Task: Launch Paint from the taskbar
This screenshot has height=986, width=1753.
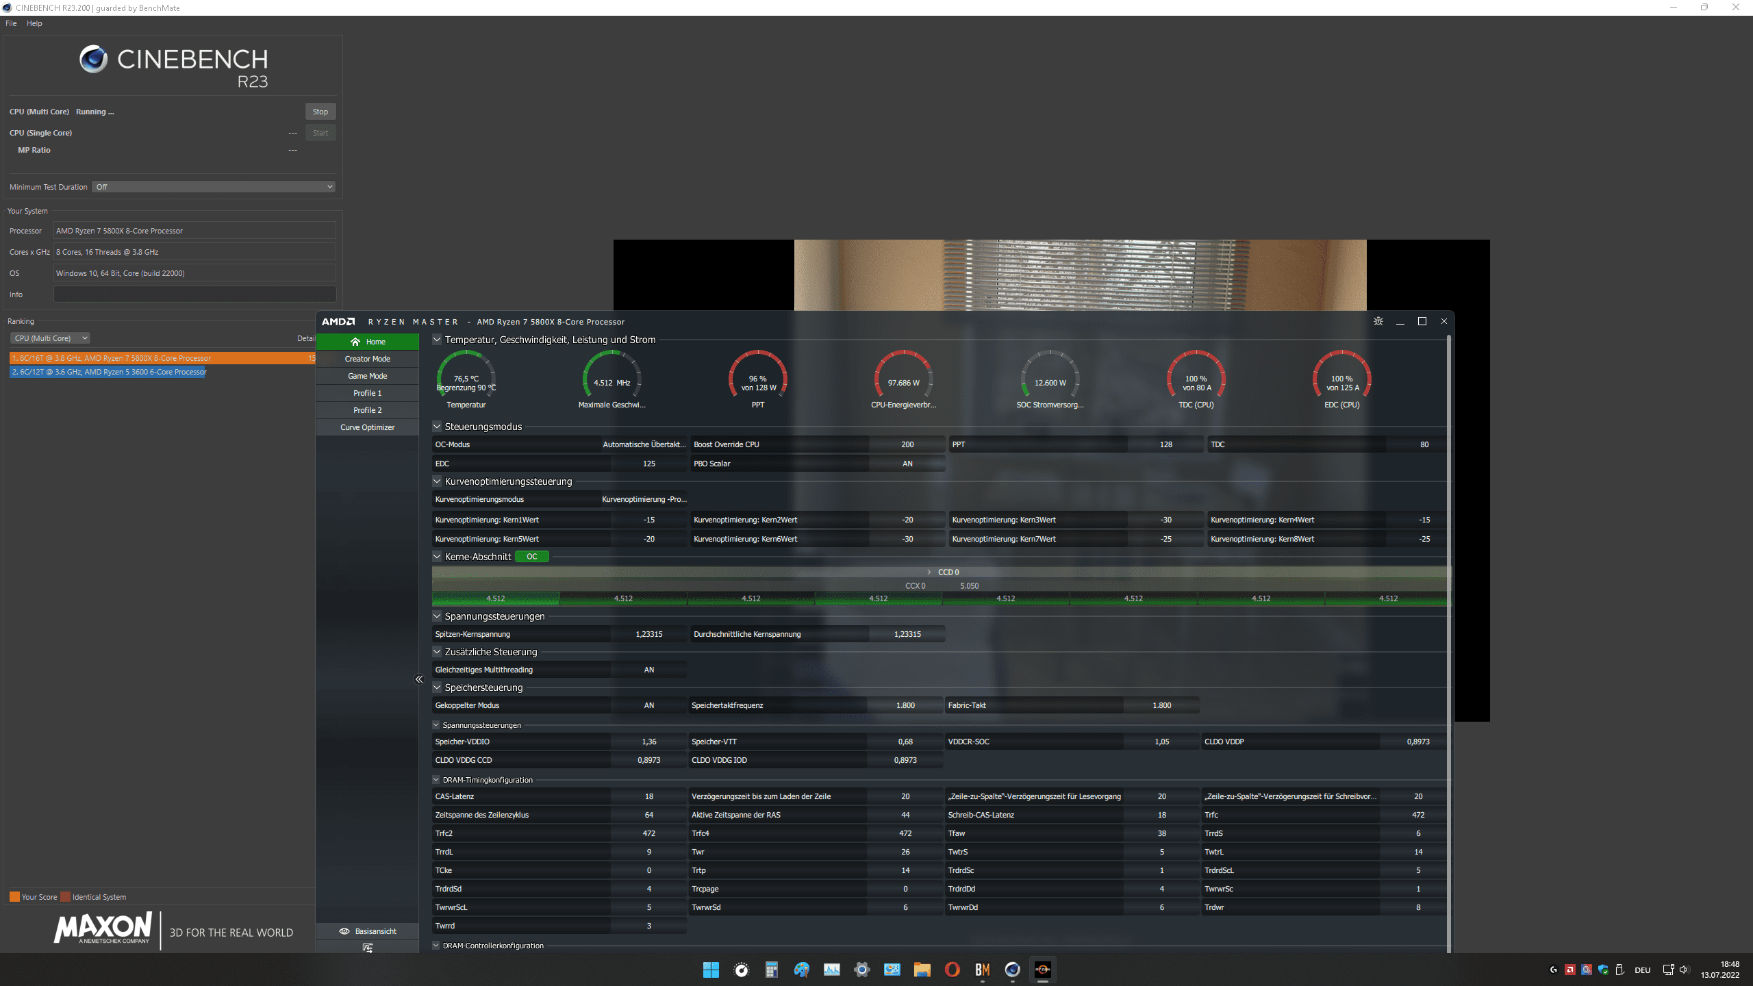Action: [x=802, y=970]
